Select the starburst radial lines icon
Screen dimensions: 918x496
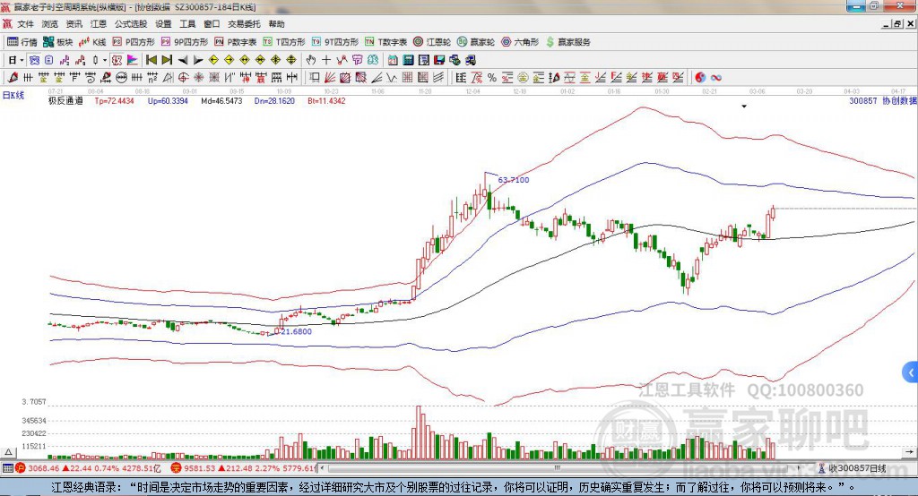198,77
